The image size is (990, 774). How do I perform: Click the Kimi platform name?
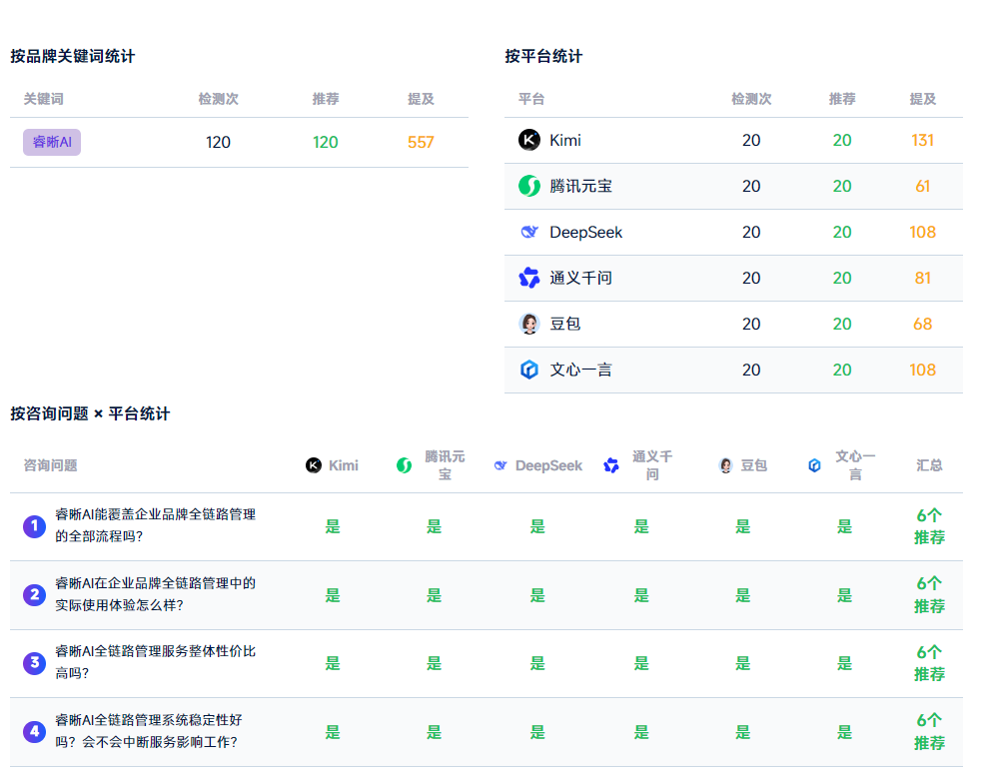click(565, 140)
